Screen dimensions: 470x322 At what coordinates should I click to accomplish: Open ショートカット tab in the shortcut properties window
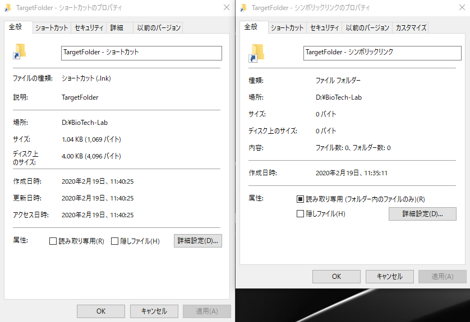click(x=52, y=28)
